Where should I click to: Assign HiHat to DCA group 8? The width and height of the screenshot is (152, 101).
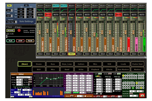123,78
